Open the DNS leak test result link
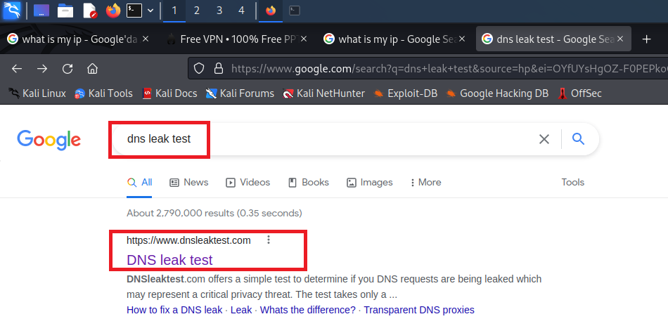The image size is (668, 326). point(169,260)
